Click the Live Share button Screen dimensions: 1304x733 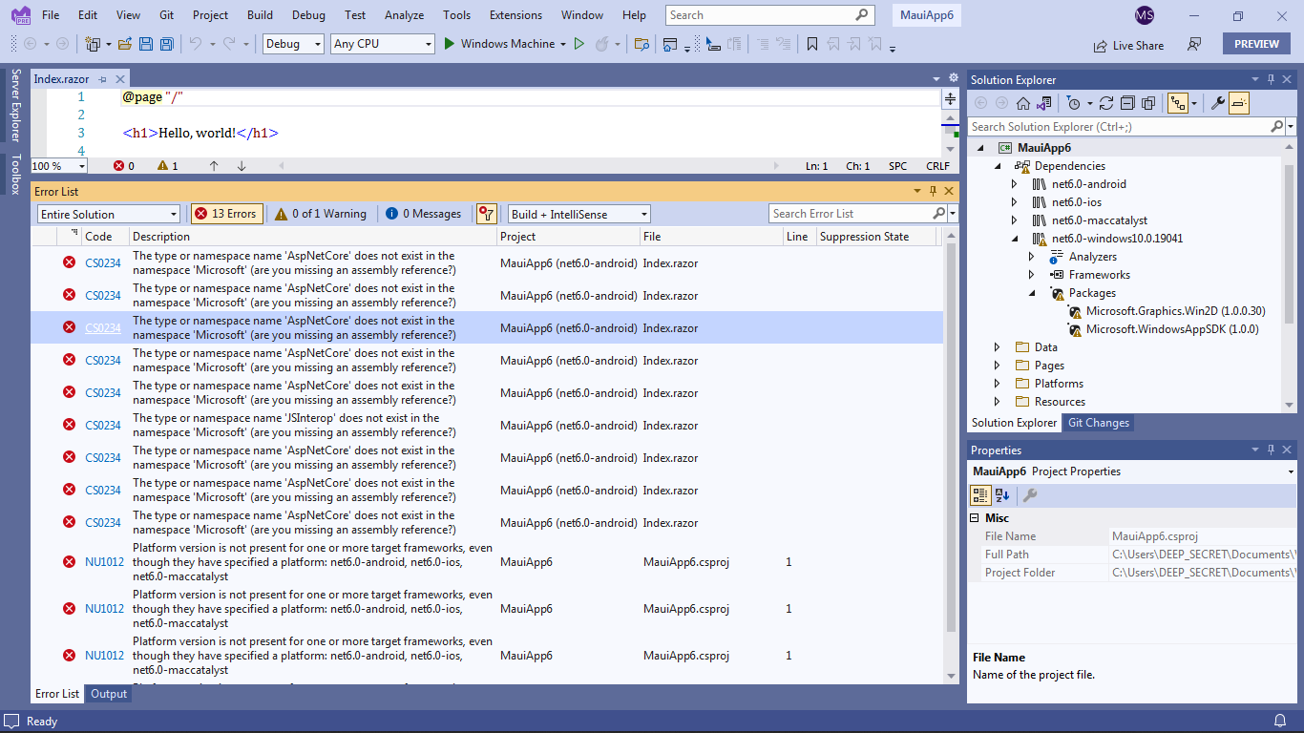click(1129, 45)
